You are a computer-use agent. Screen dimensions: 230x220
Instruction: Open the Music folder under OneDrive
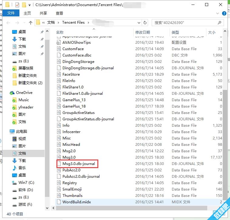pos(24,100)
